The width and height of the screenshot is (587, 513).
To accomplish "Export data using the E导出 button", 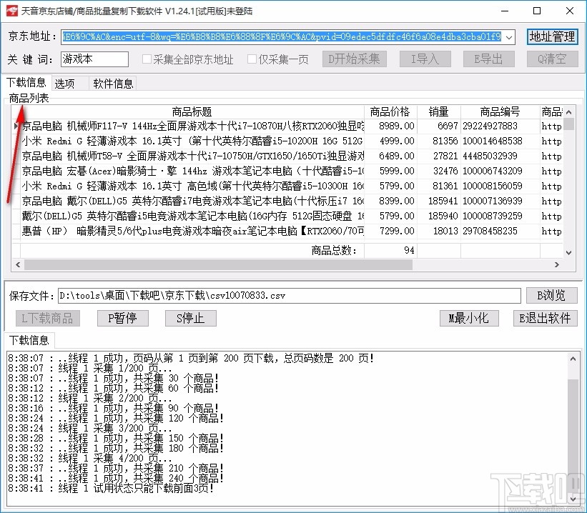I will (488, 60).
